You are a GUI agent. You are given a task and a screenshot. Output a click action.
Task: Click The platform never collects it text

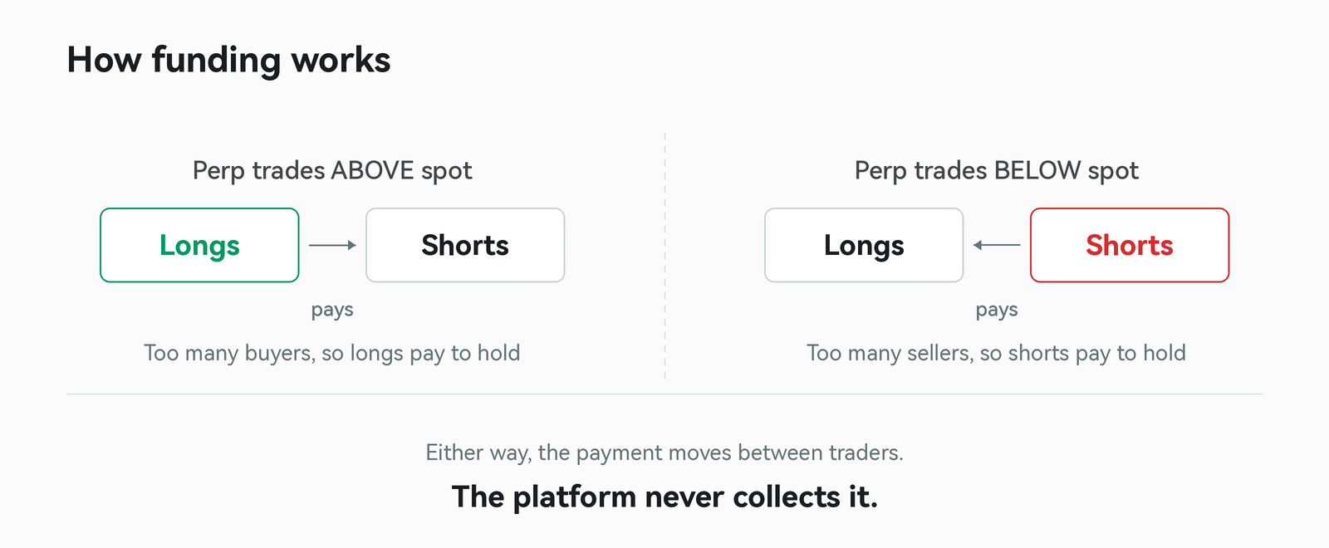(x=664, y=497)
